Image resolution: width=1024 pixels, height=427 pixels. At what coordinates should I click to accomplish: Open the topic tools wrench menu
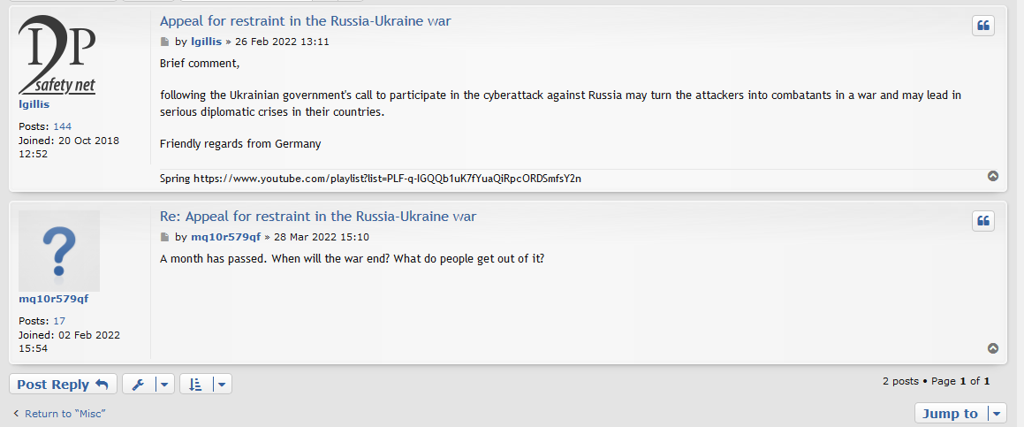148,384
